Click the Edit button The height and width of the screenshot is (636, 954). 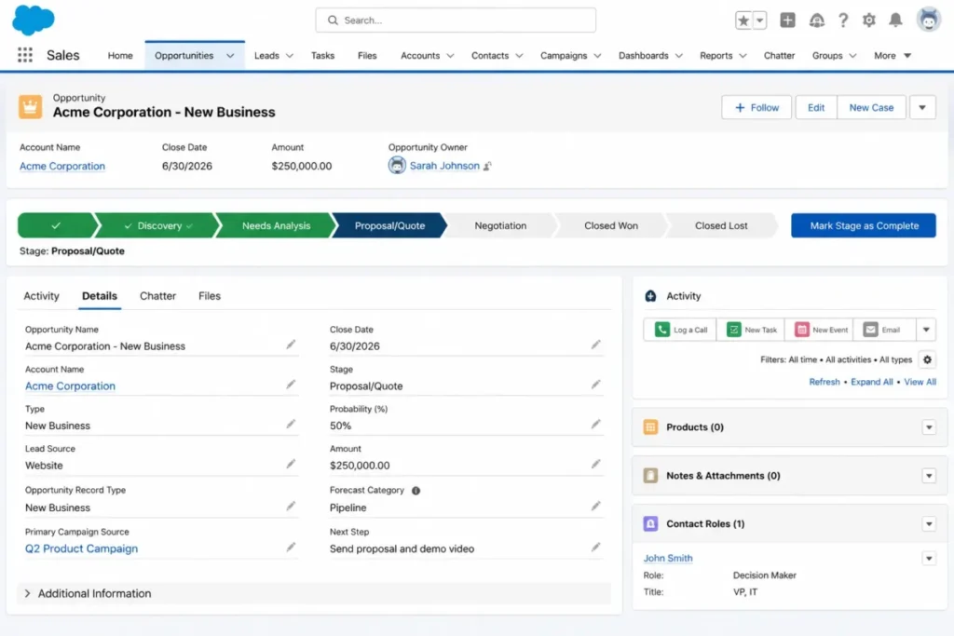pyautogui.click(x=816, y=108)
